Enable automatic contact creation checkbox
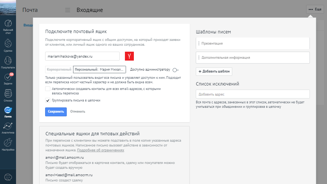The width and height of the screenshot is (327, 184). pos(48,89)
